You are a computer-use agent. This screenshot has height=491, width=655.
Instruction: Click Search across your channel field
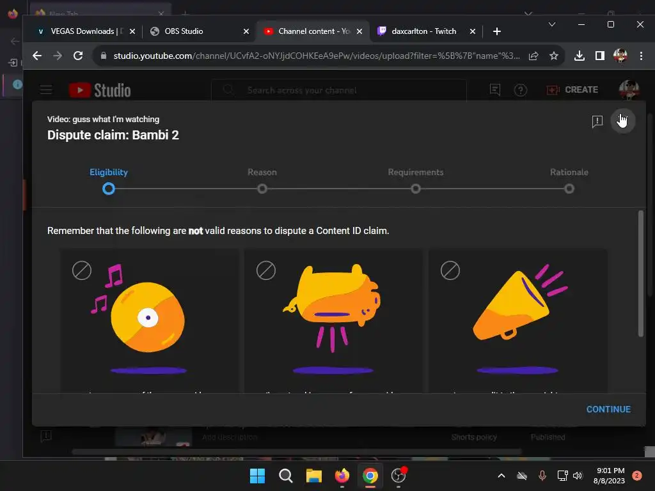pyautogui.click(x=339, y=90)
